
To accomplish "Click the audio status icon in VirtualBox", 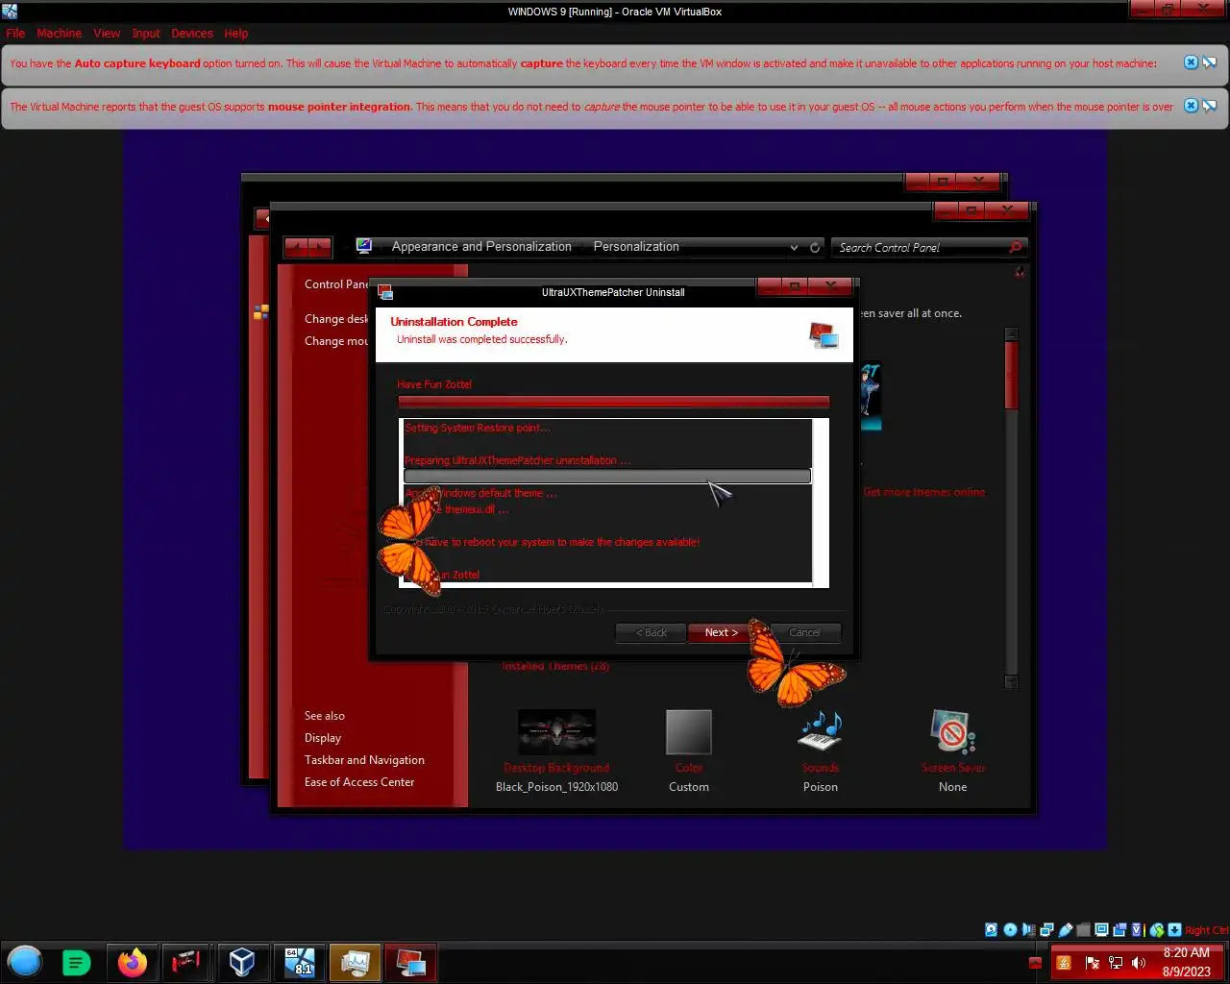I will (1028, 929).
